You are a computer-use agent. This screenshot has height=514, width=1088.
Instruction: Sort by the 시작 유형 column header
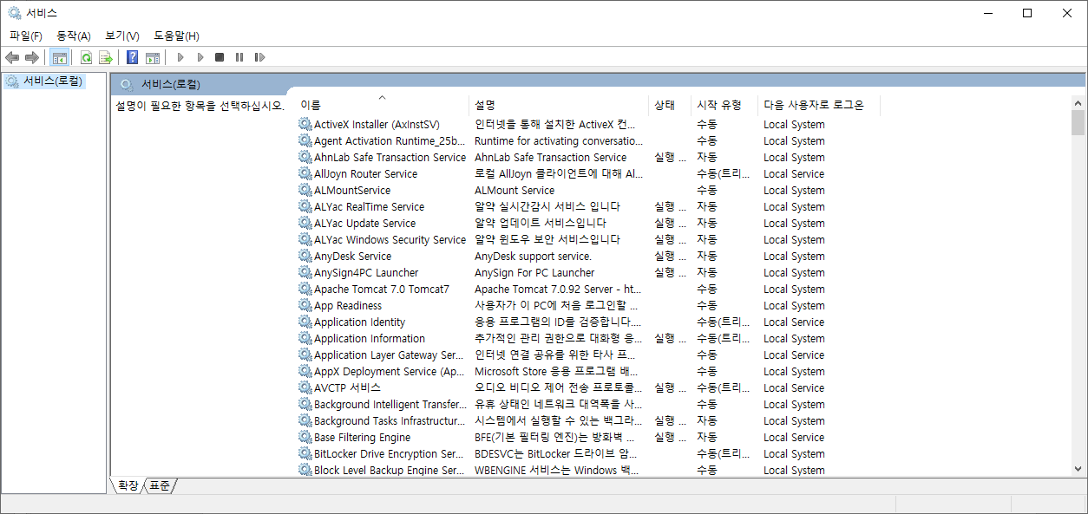(x=724, y=105)
